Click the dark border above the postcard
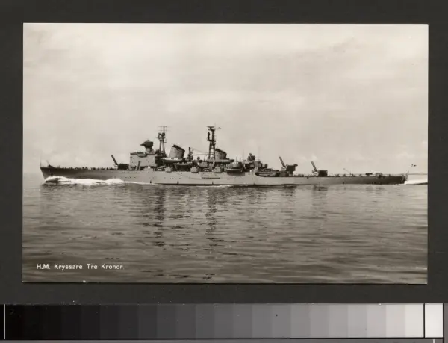Viewport: 448px width, 343px height. 224,11
